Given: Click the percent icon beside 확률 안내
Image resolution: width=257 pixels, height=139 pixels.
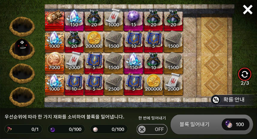Looking at the screenshot, I should click(x=216, y=100).
